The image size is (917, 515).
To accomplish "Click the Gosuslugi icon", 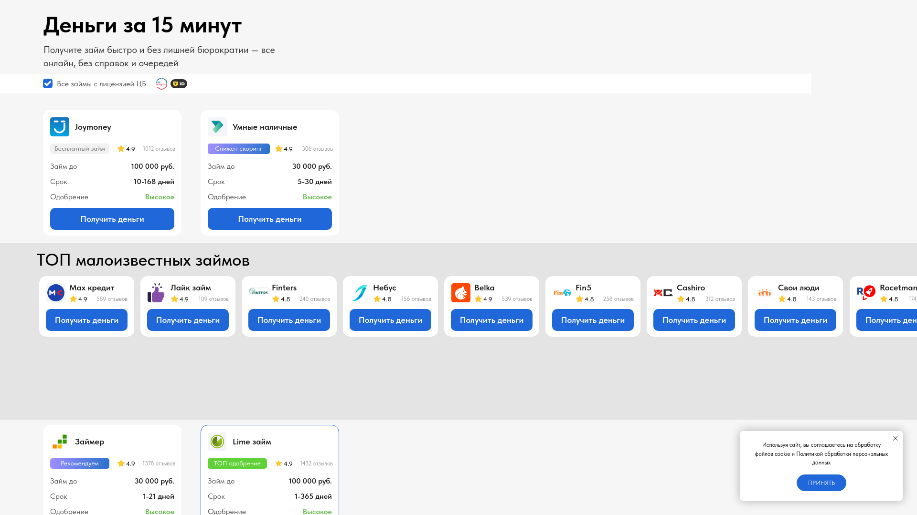I will pos(161,83).
